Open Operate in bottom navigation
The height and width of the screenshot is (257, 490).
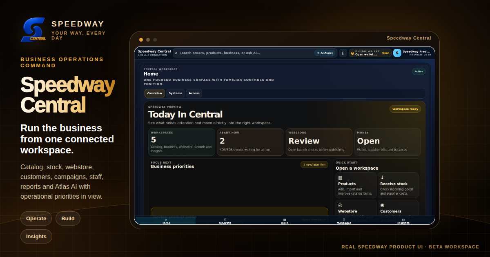[225, 221]
